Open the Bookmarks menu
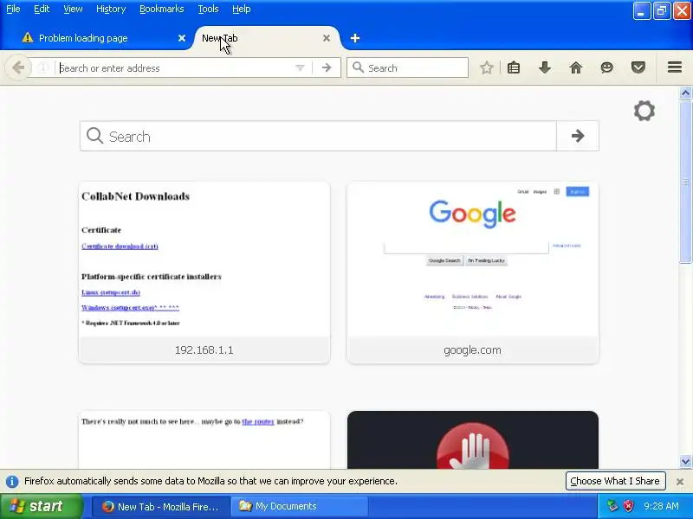This screenshot has height=519, width=693. (162, 9)
